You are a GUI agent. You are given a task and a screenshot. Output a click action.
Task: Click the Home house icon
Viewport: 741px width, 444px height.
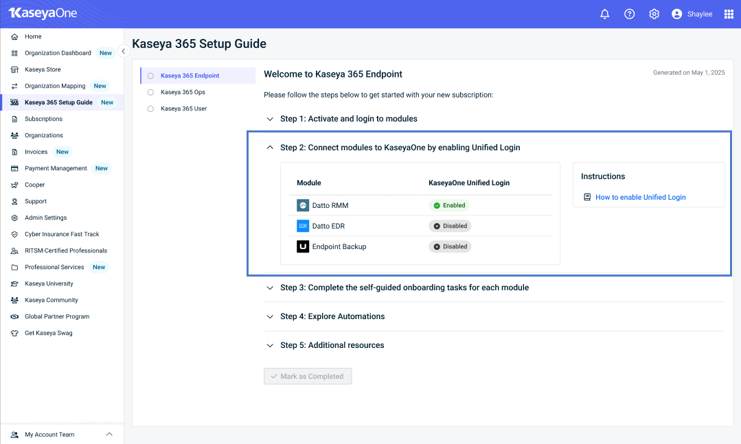(x=14, y=37)
